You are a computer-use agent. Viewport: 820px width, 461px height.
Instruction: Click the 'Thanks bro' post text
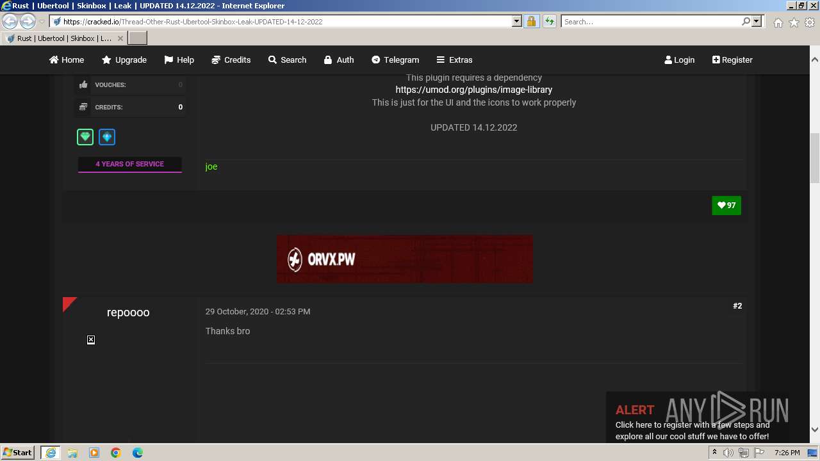tap(227, 331)
